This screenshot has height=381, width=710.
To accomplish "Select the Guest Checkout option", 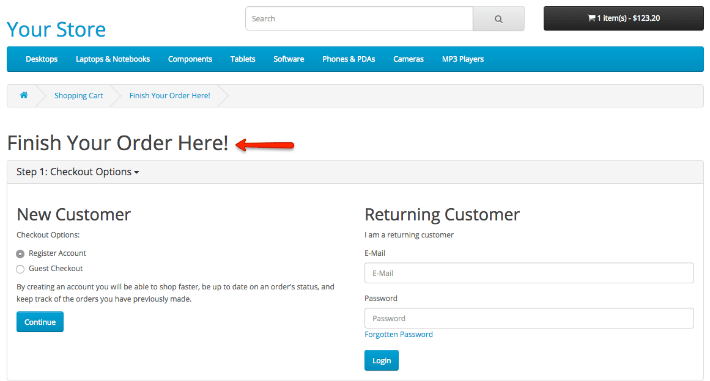I will (x=20, y=269).
